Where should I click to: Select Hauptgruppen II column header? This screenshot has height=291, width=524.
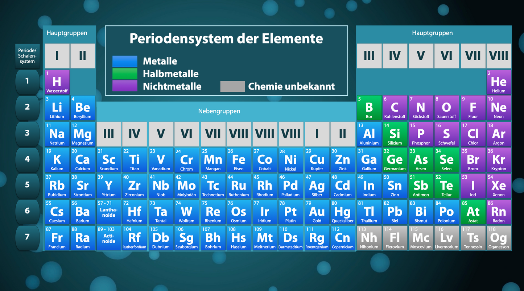[83, 56]
